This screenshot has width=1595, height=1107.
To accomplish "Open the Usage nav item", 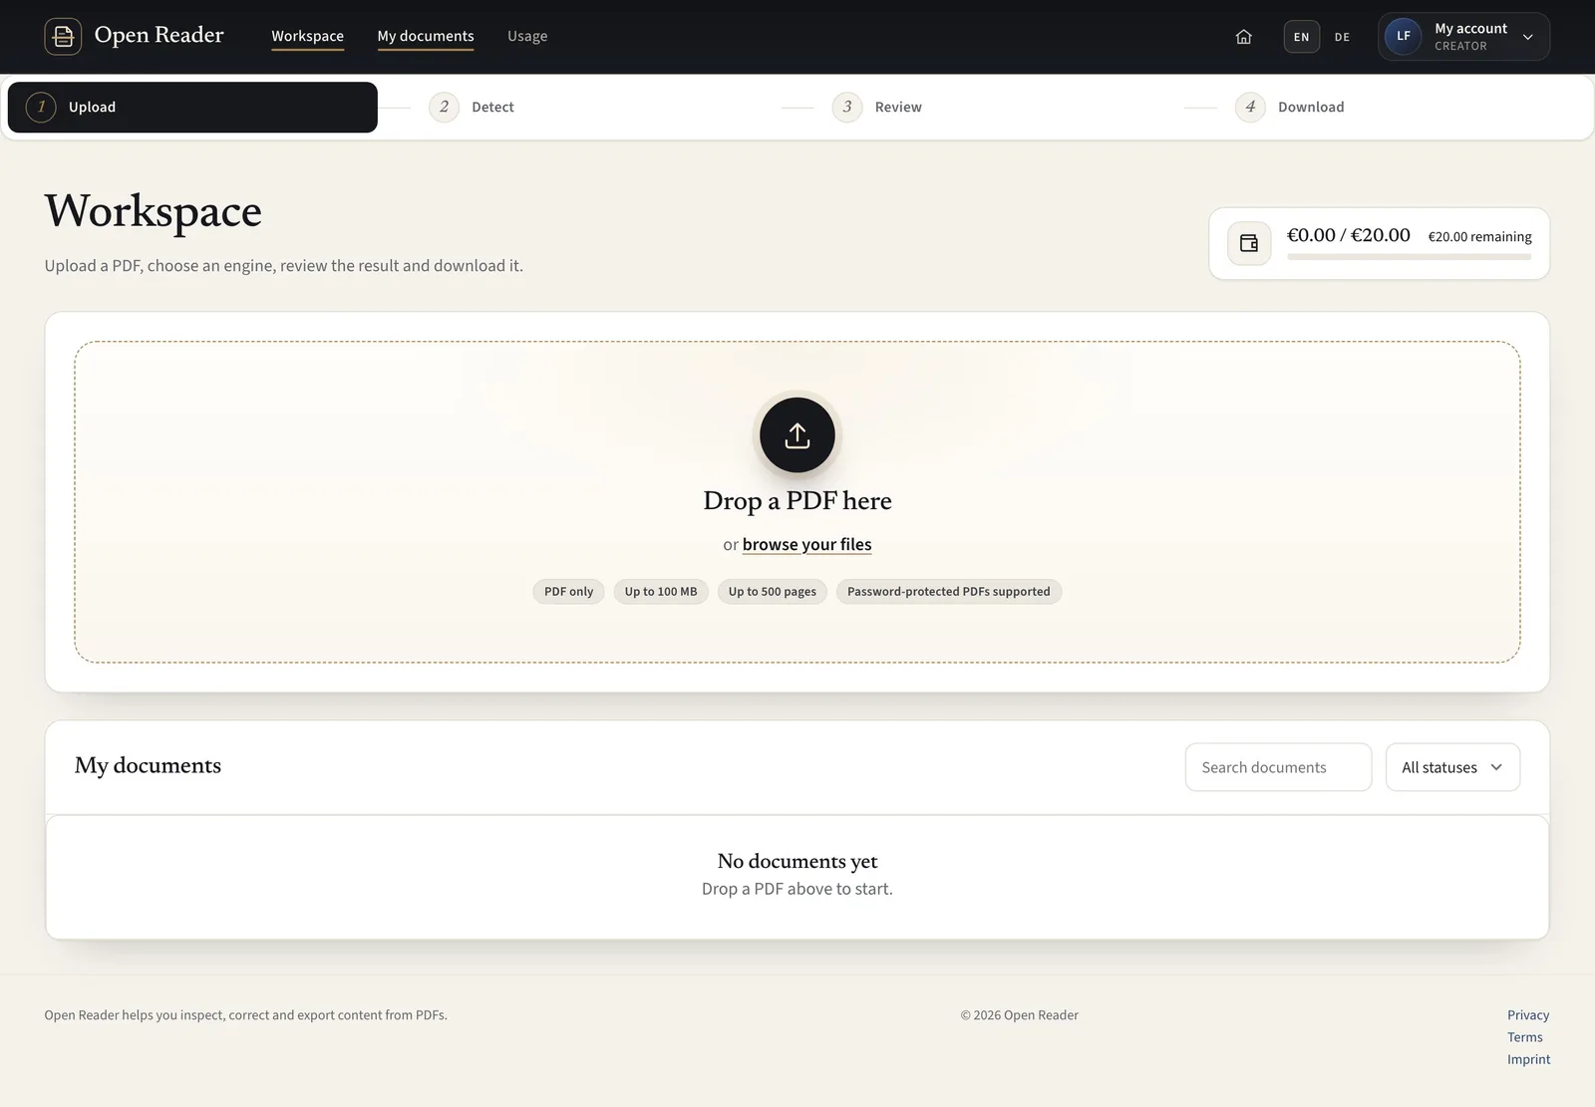I will [x=527, y=36].
